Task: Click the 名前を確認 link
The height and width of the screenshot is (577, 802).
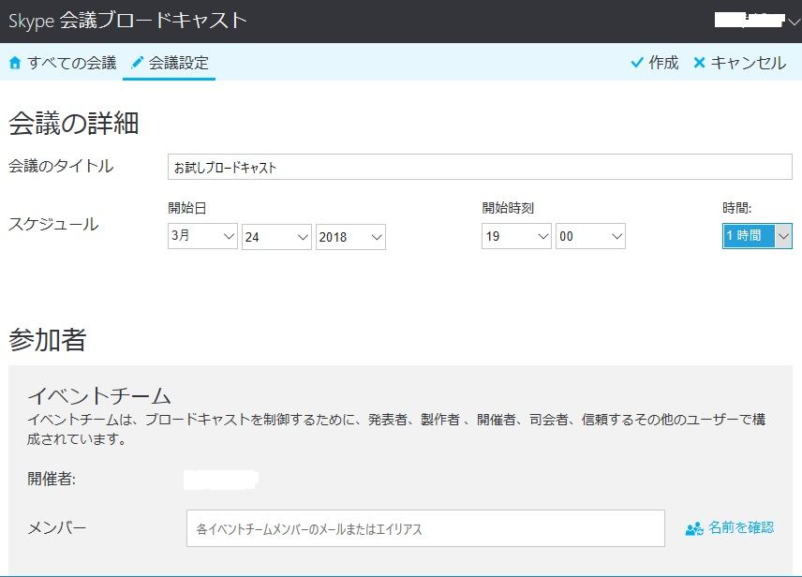Action: tap(730, 528)
